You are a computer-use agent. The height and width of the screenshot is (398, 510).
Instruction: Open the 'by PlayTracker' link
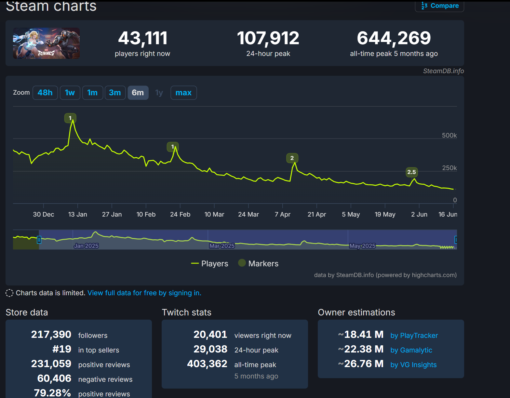414,336
